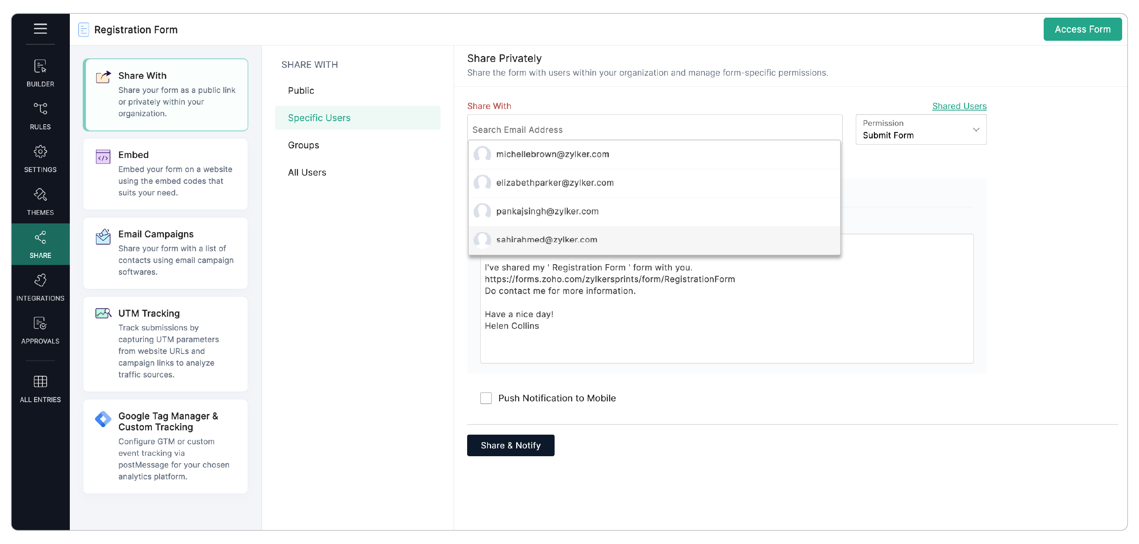This screenshot has width=1139, height=544.
Task: Click the hamburger menu icon
Action: (40, 28)
